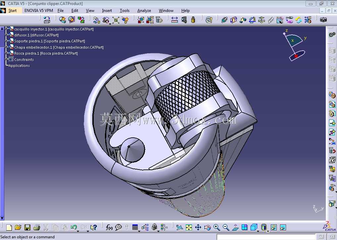
Task: Click the What's This help icon
Action: [94, 227]
